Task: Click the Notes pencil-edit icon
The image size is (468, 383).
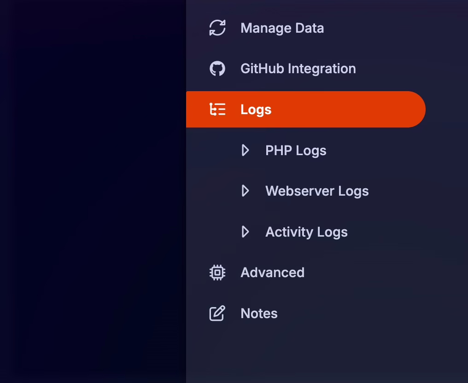Action: pyautogui.click(x=217, y=313)
